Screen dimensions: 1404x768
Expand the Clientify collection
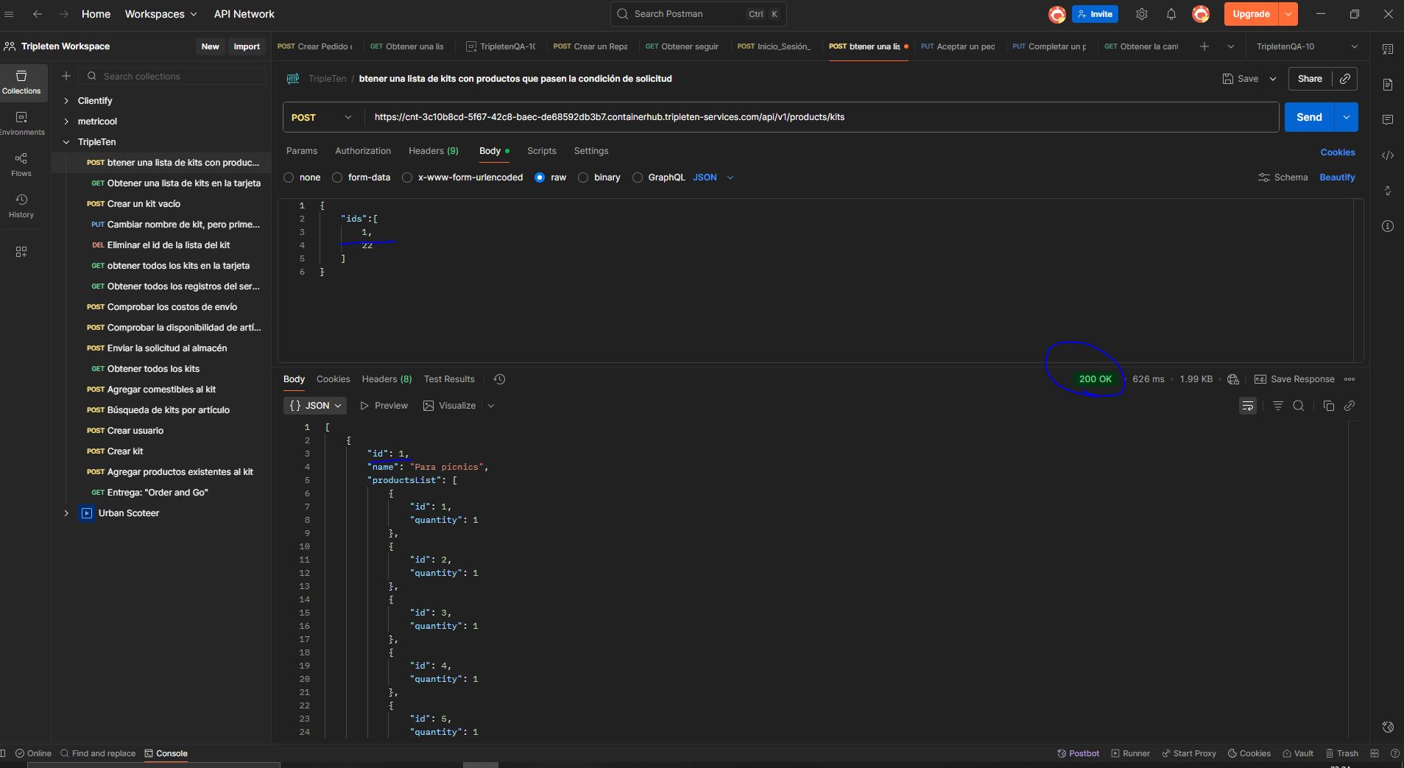[x=66, y=101]
